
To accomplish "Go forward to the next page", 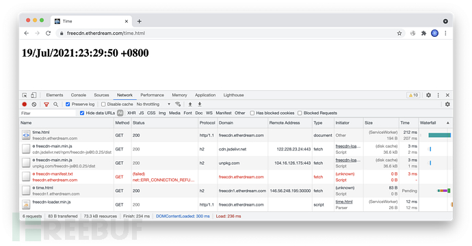I will tap(38, 33).
